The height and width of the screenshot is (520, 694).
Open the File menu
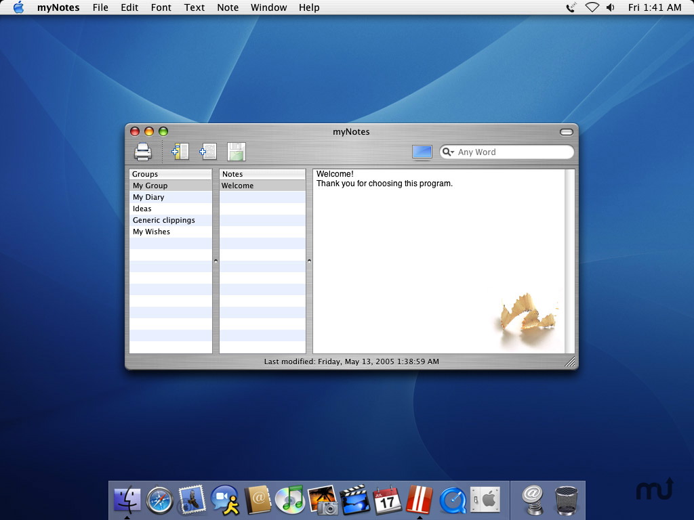[100, 7]
